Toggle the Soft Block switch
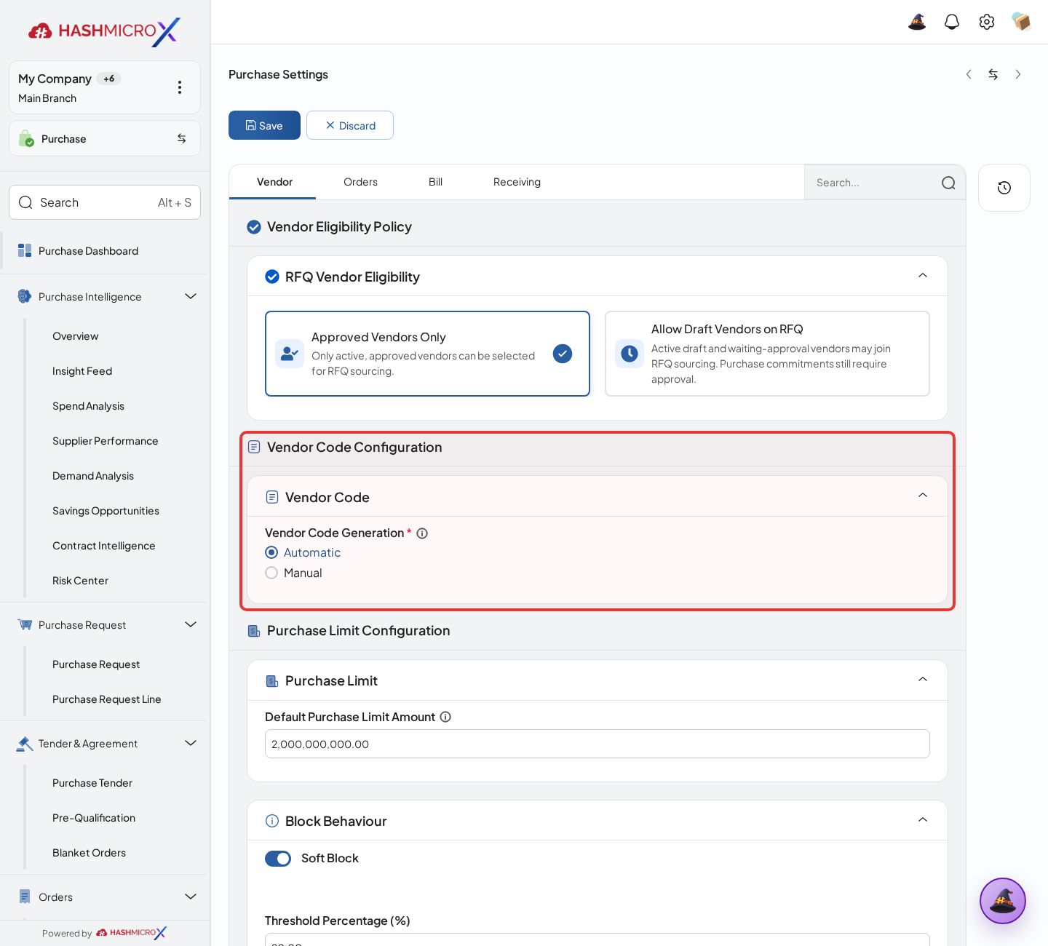 [278, 859]
